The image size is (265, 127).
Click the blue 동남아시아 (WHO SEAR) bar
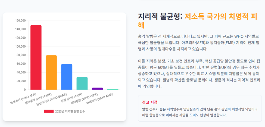67,77
